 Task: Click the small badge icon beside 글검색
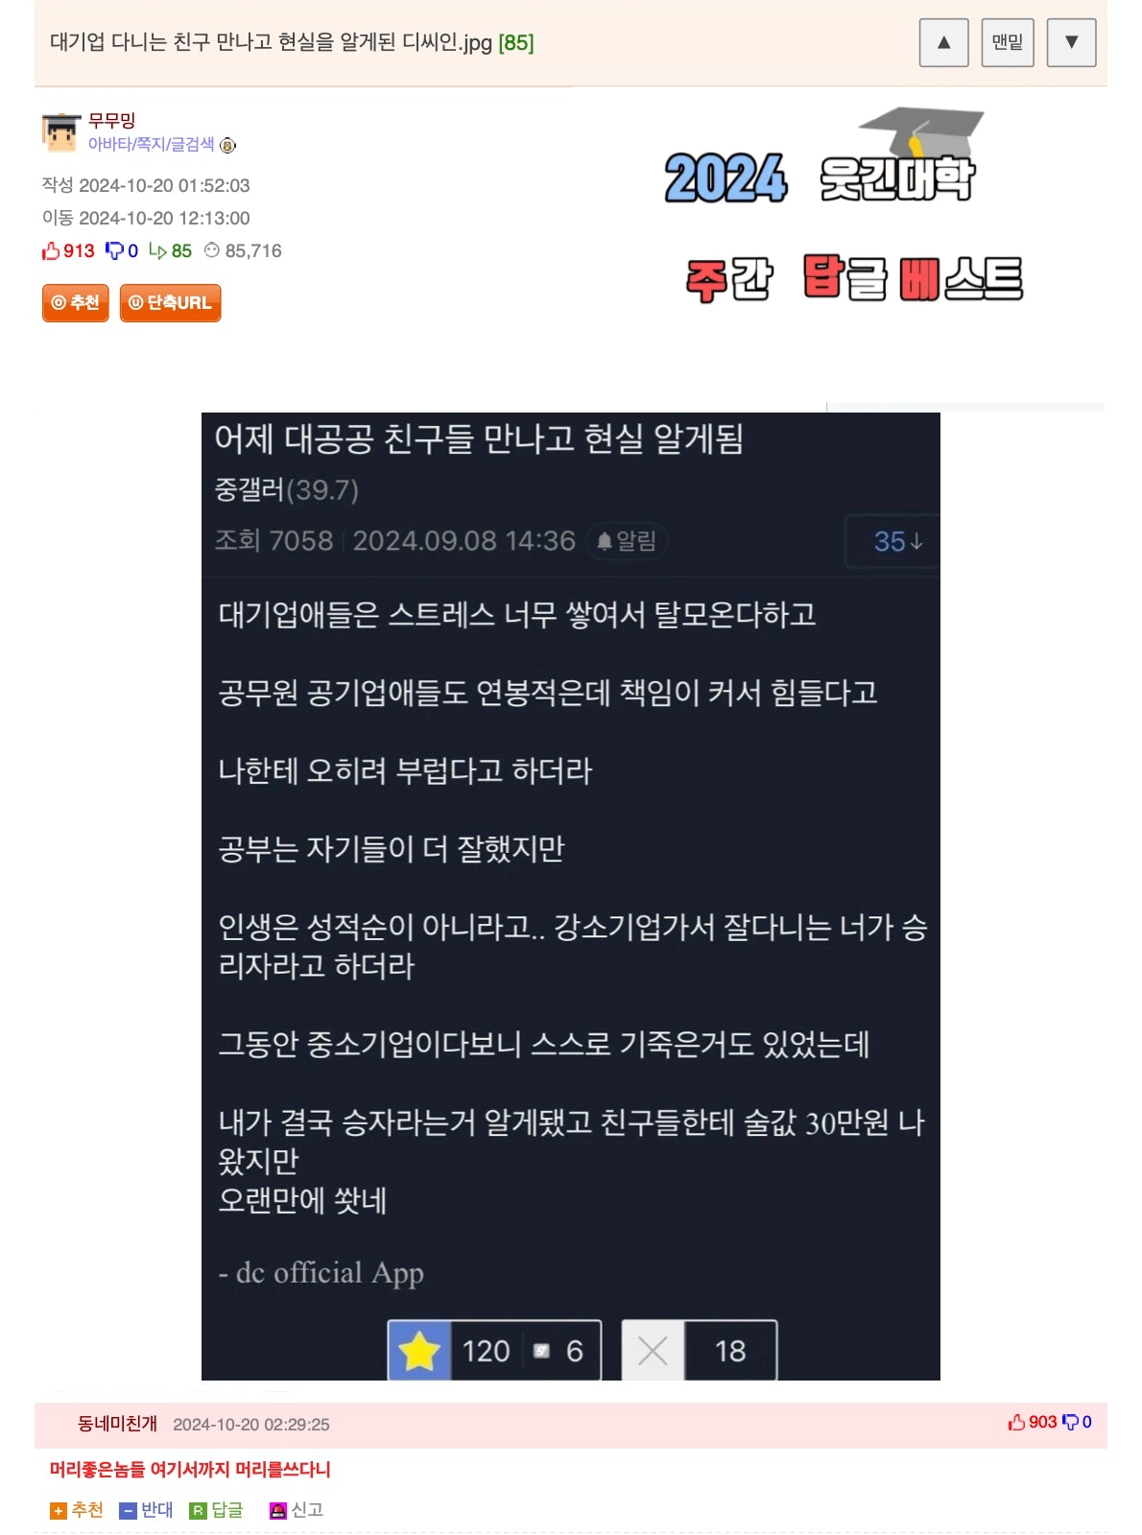pos(227,145)
